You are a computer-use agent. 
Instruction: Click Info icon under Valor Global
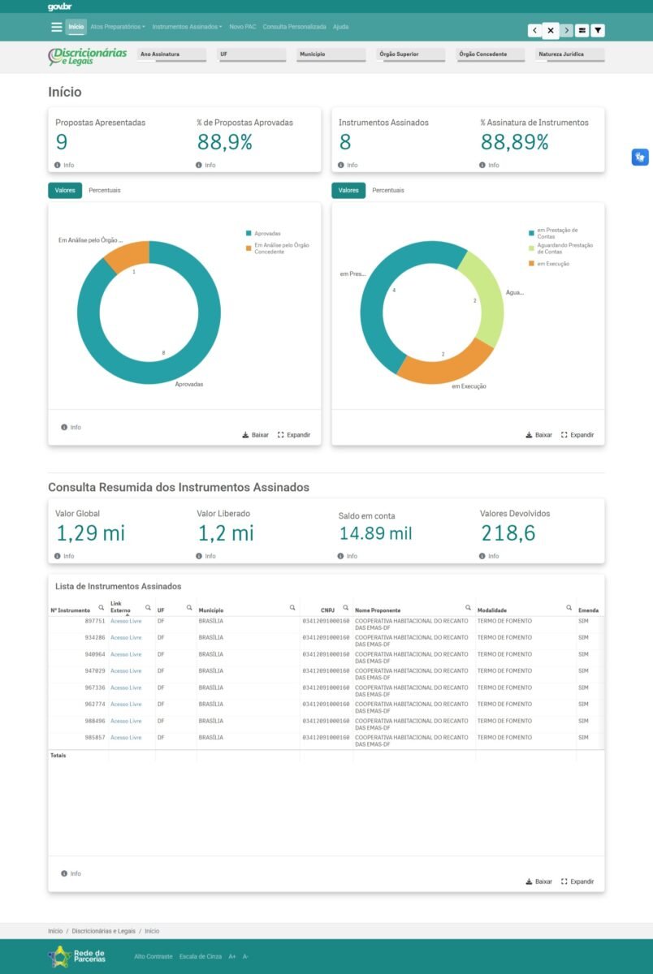(58, 556)
